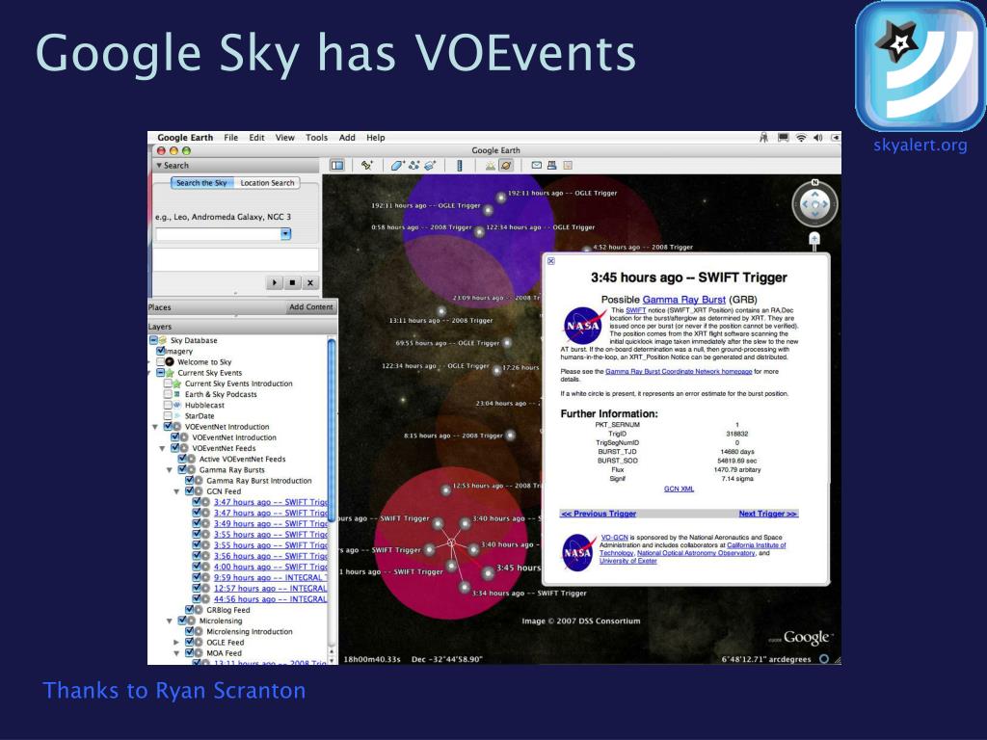
Task: Open the 9:59 hours ago INTEGRAL entry
Action: tap(270, 577)
